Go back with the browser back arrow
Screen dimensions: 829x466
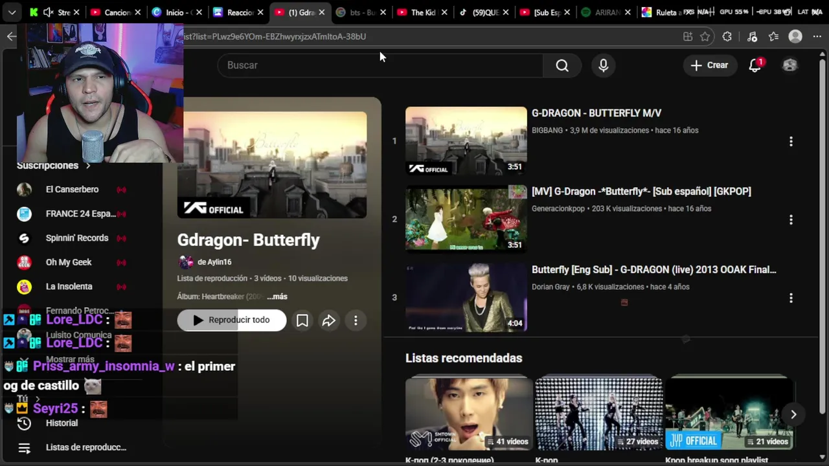(11, 36)
